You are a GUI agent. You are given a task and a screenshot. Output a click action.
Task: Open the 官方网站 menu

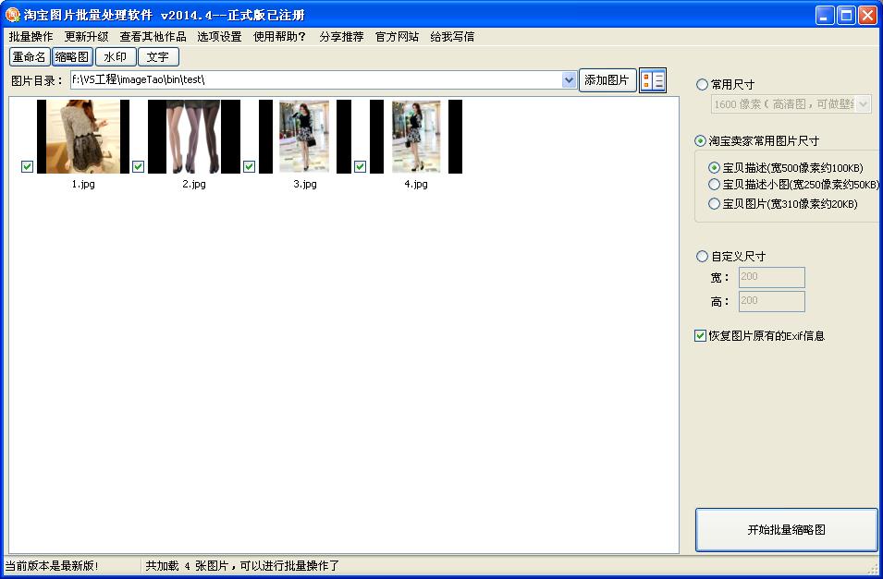point(397,37)
